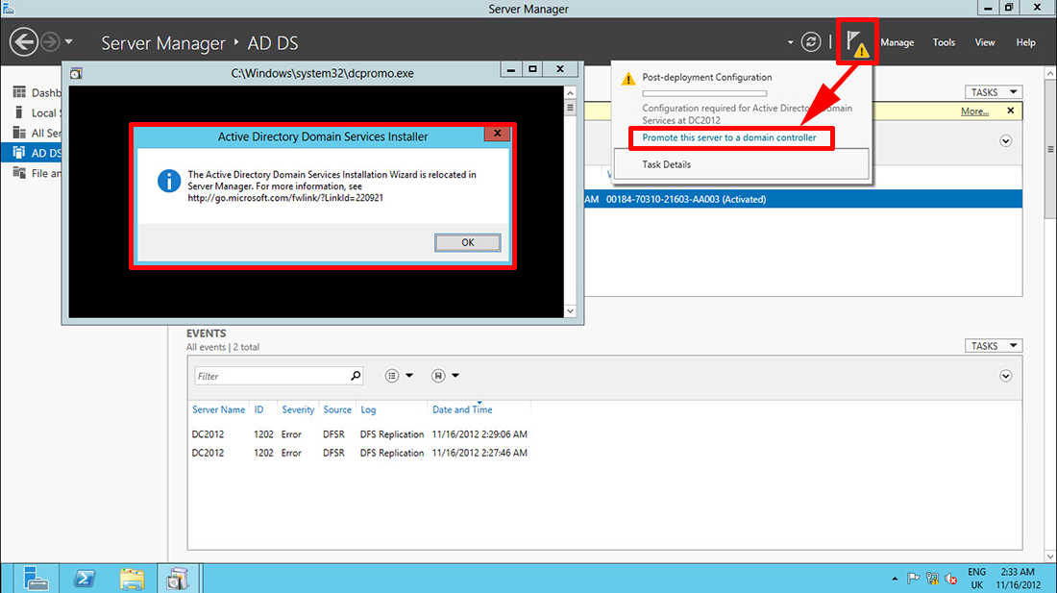Image resolution: width=1057 pixels, height=593 pixels.
Task: Click the AD DS sidebar icon
Action: click(19, 152)
